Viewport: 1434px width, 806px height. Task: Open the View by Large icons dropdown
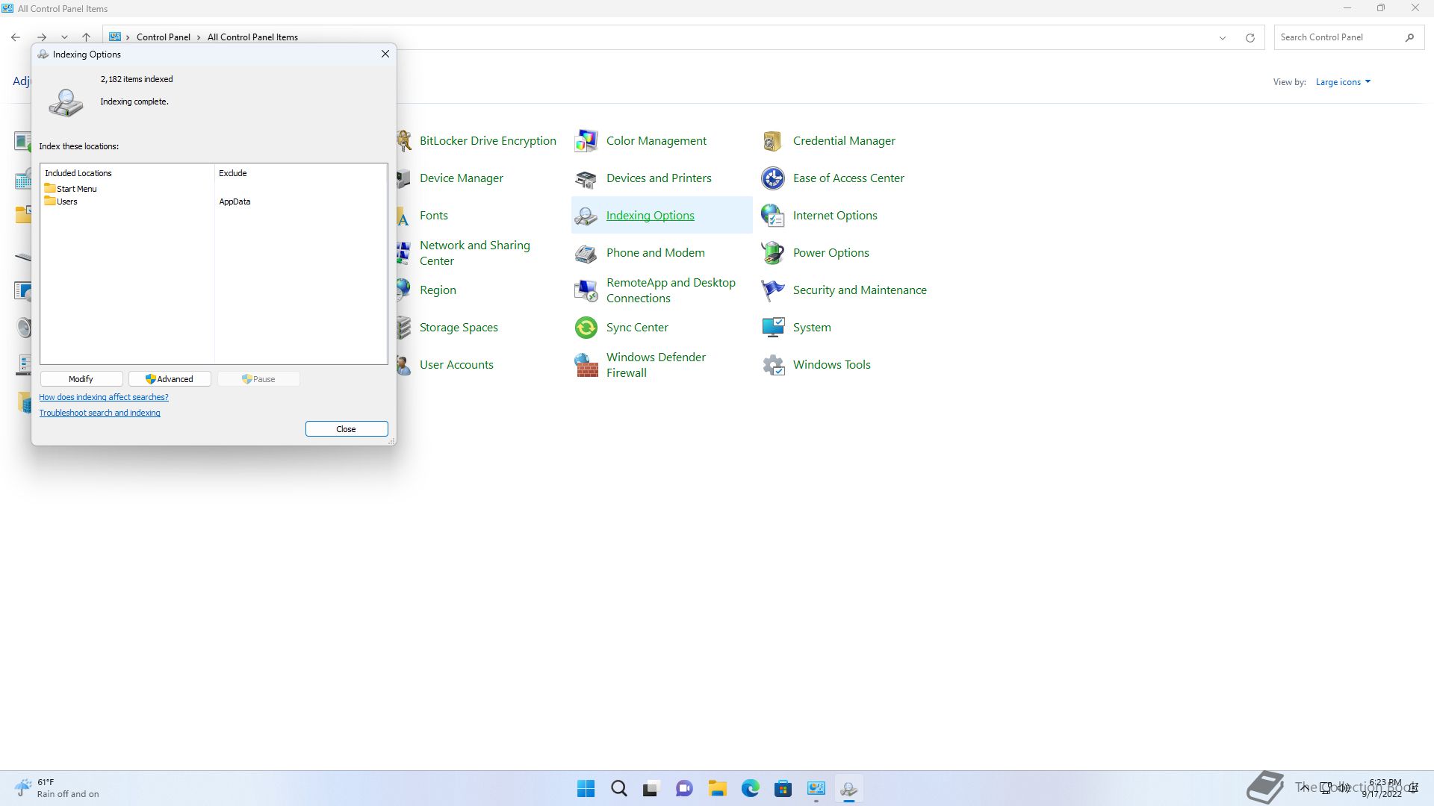point(1343,82)
